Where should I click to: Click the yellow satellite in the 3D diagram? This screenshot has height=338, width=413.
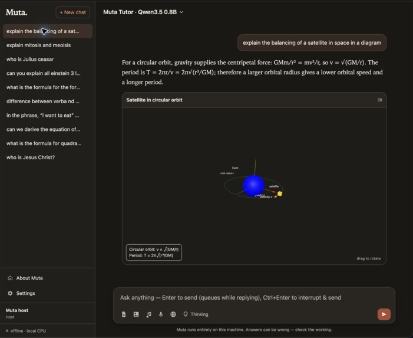(x=280, y=194)
